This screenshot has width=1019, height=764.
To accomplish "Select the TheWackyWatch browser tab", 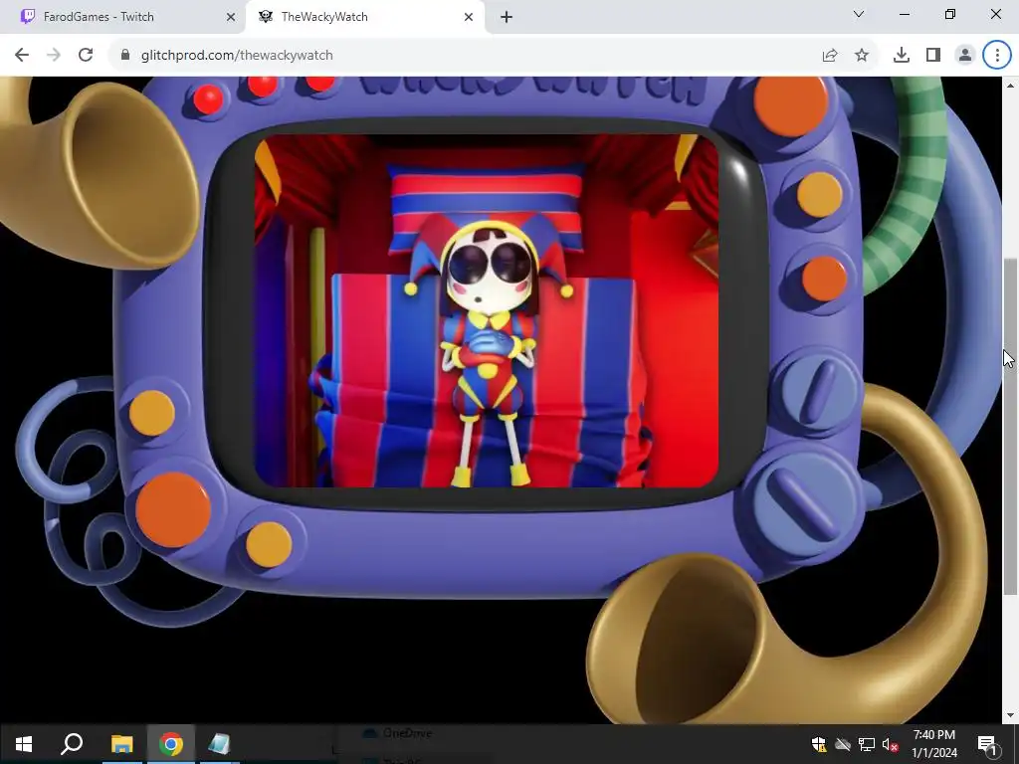I will pos(364,17).
